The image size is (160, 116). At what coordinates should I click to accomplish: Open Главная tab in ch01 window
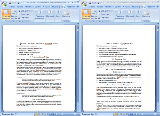(x=12, y=7)
